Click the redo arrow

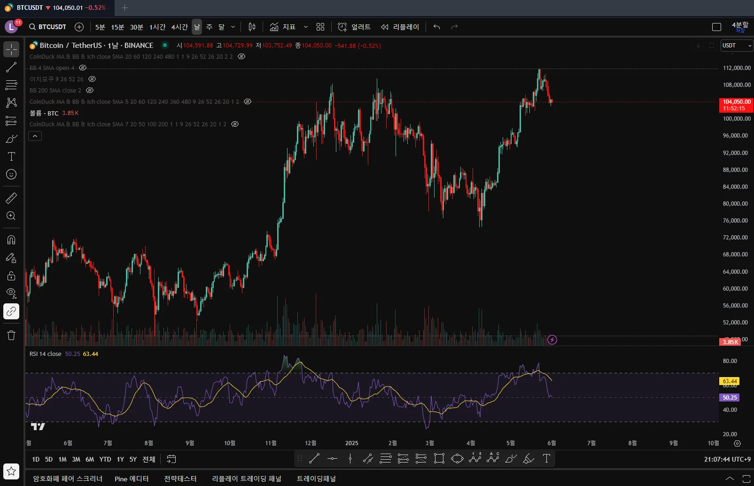tap(454, 27)
